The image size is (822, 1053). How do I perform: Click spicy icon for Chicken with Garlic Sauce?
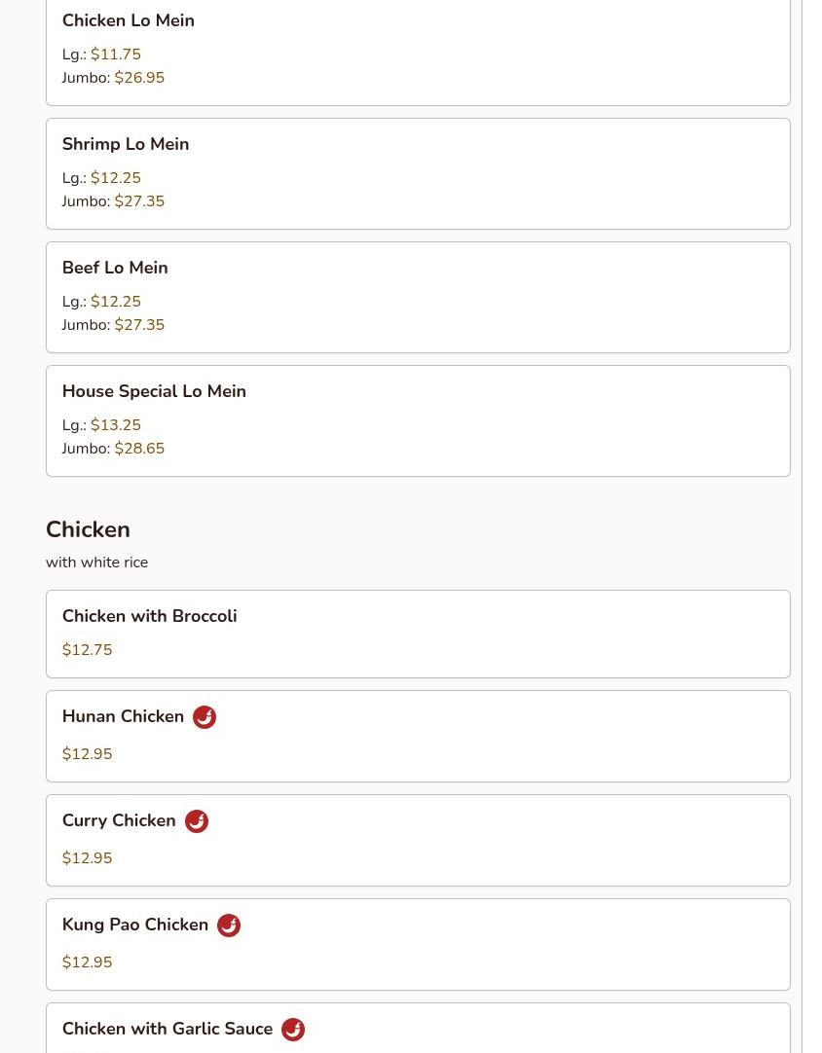click(293, 1030)
